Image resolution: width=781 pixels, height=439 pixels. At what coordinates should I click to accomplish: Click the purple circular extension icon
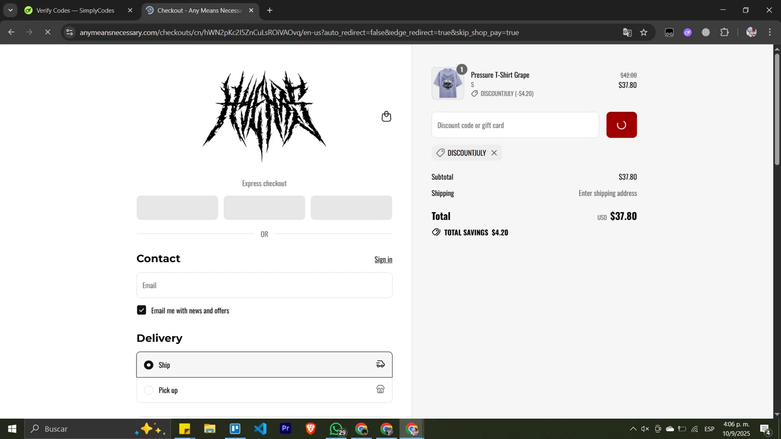tap(688, 32)
